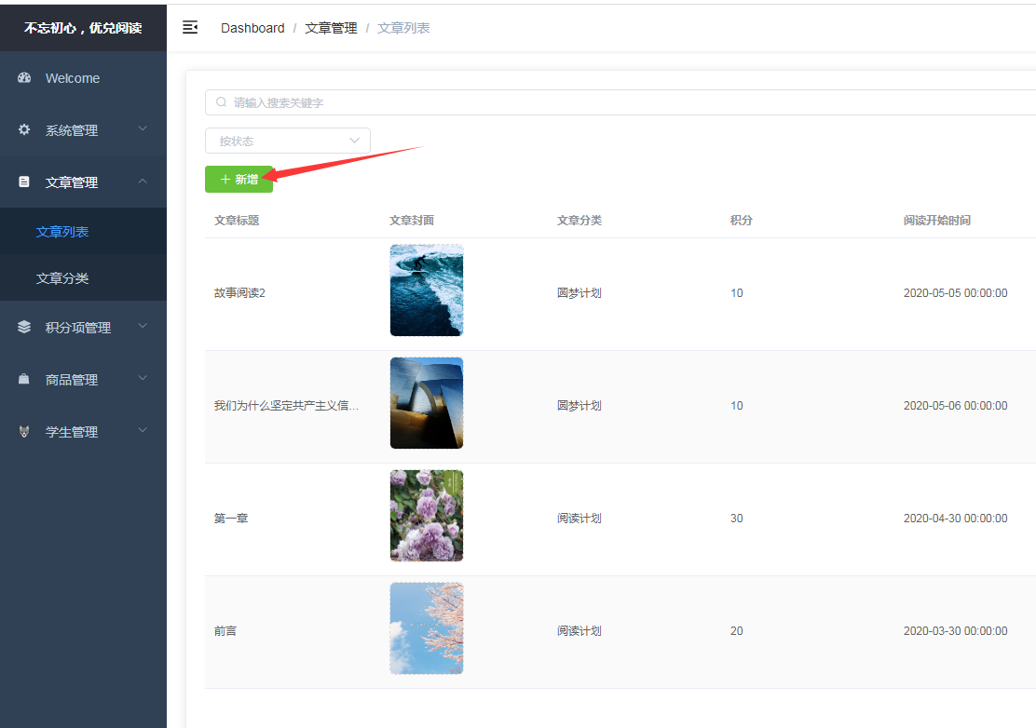
Task: Click the article title 前言
Action: pos(225,631)
